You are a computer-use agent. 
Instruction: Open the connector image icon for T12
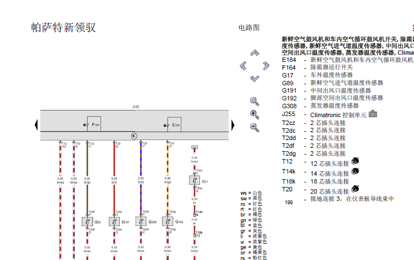click(x=355, y=161)
